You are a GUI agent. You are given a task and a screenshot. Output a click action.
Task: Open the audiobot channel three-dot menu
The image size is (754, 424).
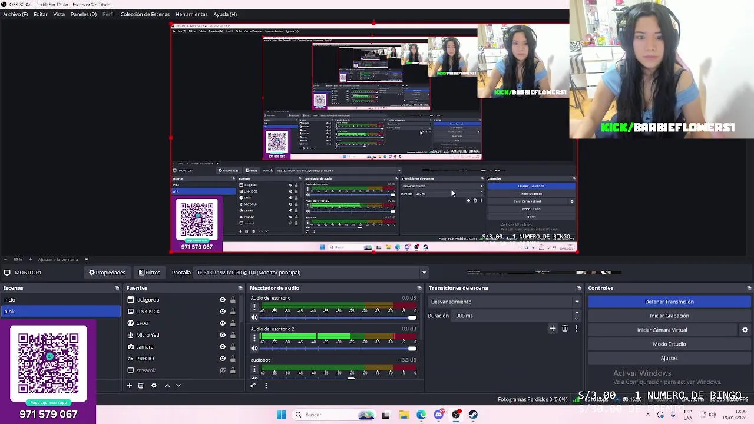tap(254, 369)
